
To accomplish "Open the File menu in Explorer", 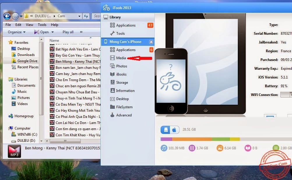I will 8,25.
